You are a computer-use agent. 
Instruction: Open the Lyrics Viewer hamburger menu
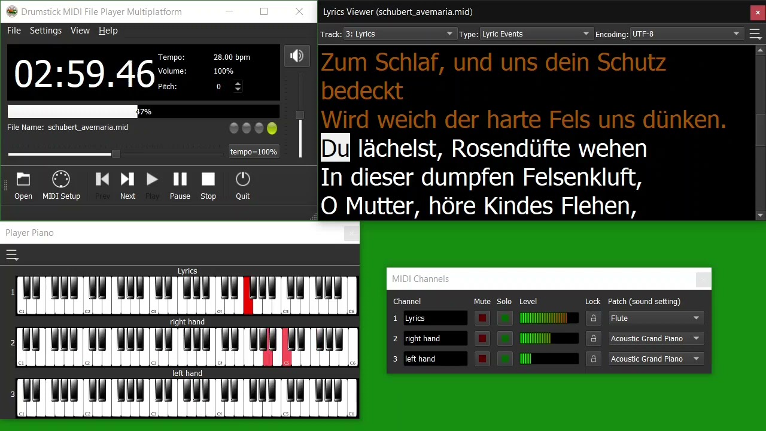(755, 34)
